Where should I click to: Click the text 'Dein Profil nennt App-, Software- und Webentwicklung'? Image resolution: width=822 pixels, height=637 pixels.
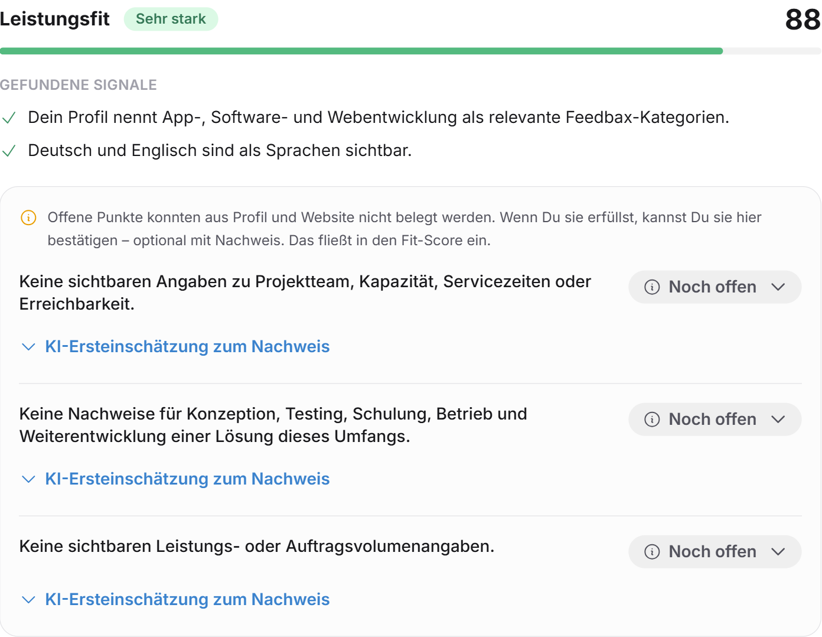[x=243, y=118]
